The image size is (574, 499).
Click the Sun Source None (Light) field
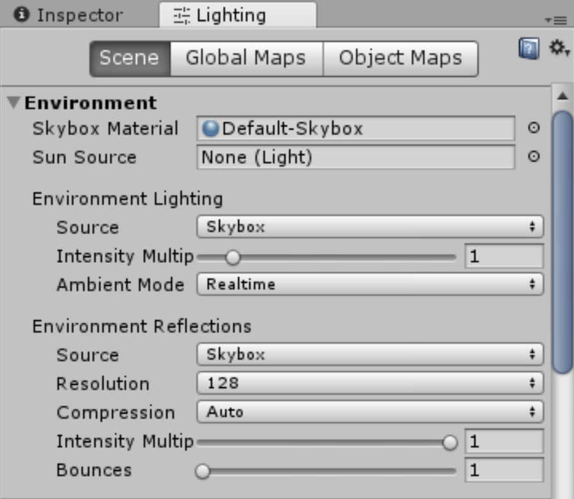click(356, 158)
